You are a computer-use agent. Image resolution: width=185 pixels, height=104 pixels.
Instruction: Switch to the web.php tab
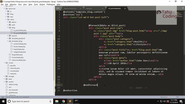[x=89, y=8]
